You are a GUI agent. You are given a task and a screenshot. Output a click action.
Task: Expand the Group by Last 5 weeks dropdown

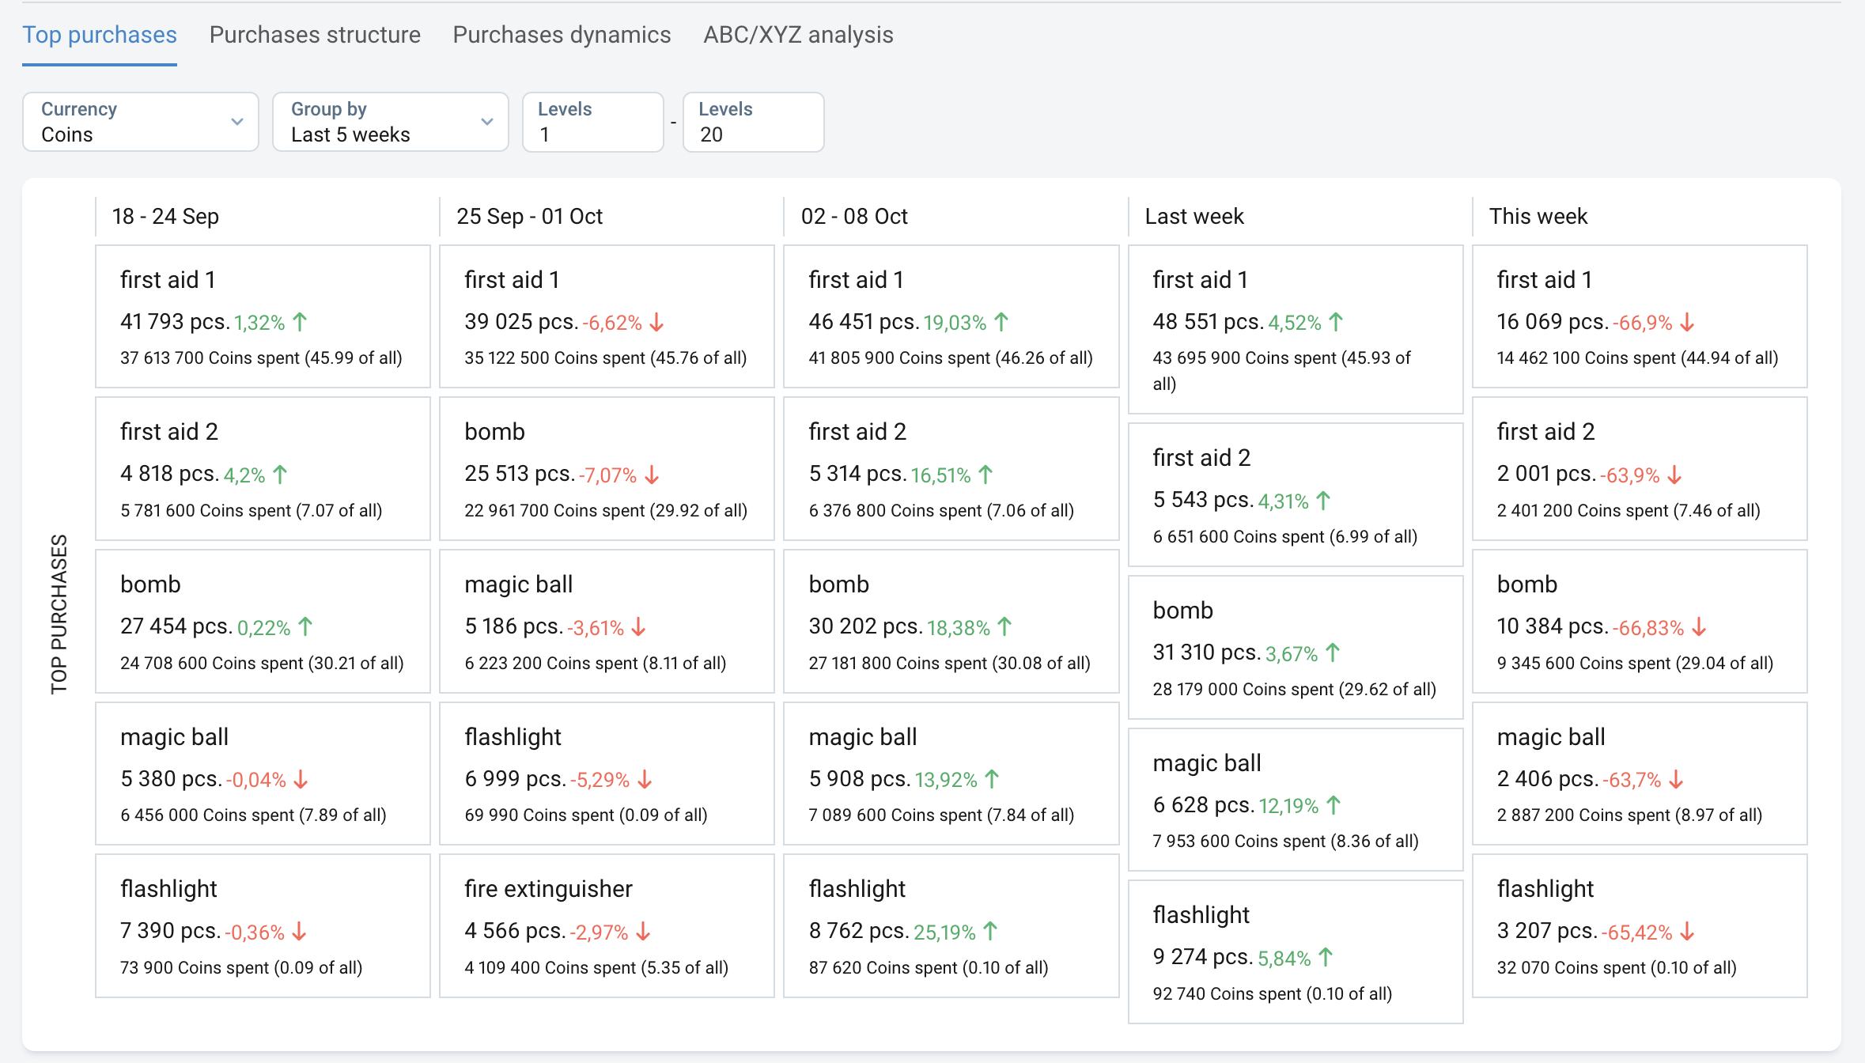coord(390,122)
